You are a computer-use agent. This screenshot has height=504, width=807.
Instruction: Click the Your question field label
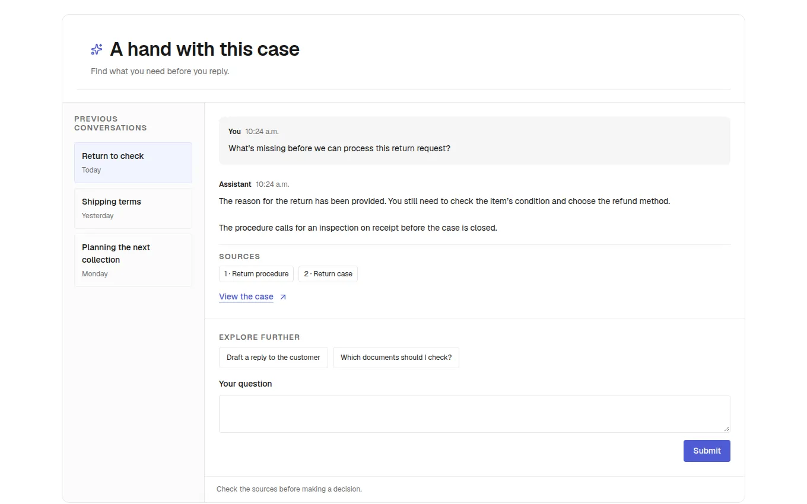click(x=246, y=384)
